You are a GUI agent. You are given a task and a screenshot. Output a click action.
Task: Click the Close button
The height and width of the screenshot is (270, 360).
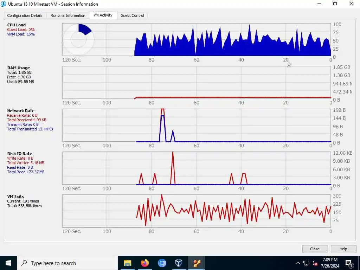point(315,249)
